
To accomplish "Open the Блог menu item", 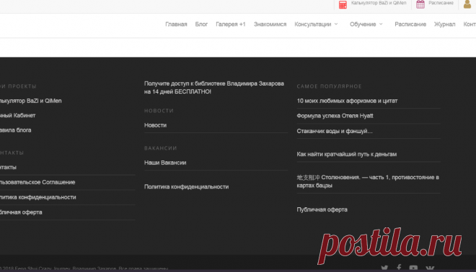I will [201, 24].
